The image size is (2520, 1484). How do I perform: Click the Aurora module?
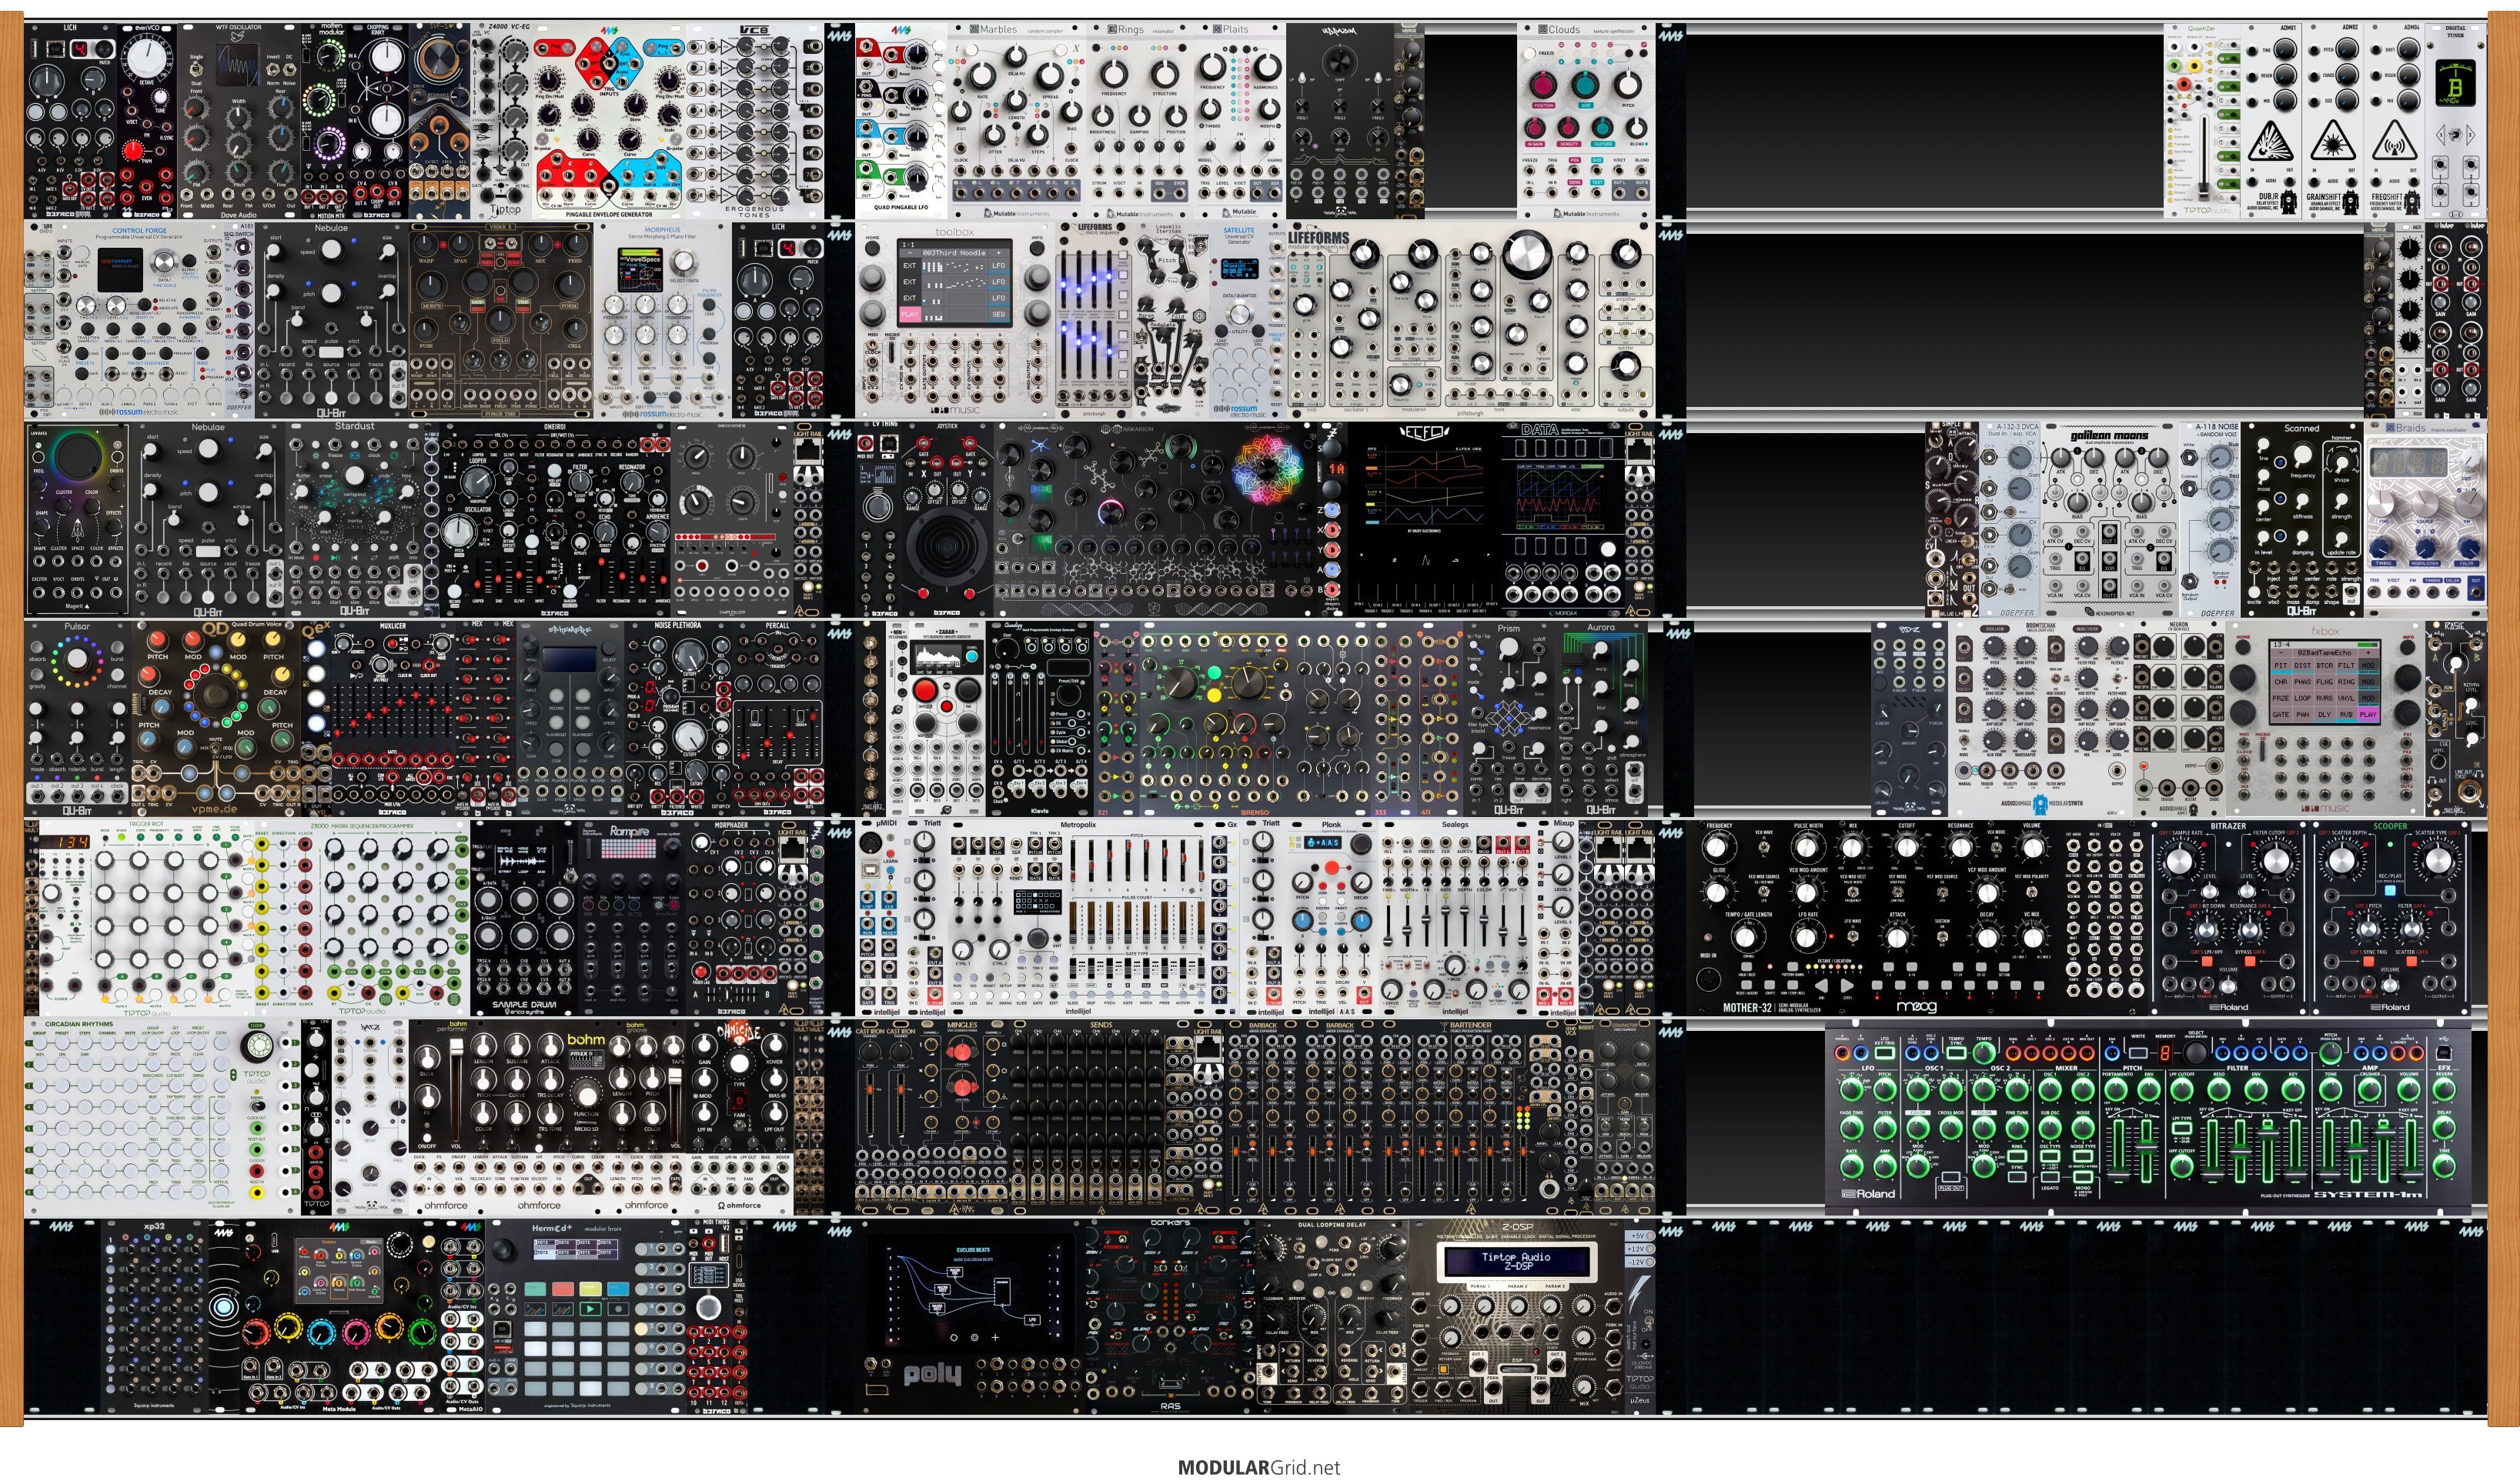point(1601,718)
